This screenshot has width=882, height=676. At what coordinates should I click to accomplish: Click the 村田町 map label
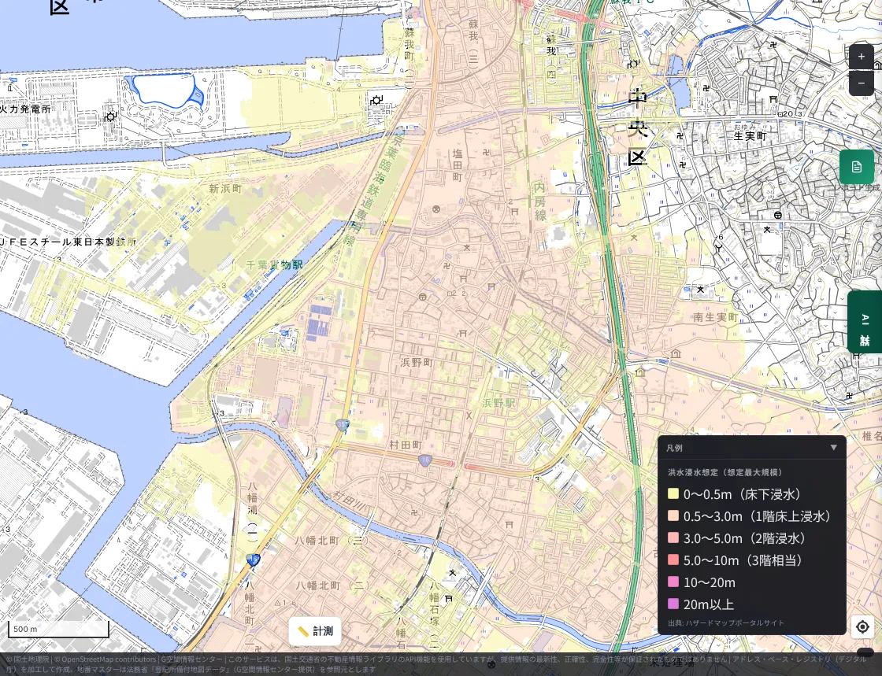(406, 445)
